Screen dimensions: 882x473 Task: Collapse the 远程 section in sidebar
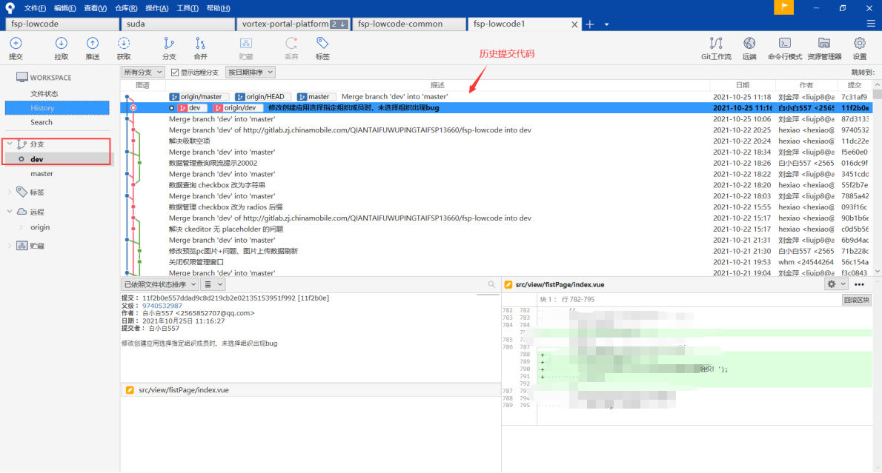[10, 212]
